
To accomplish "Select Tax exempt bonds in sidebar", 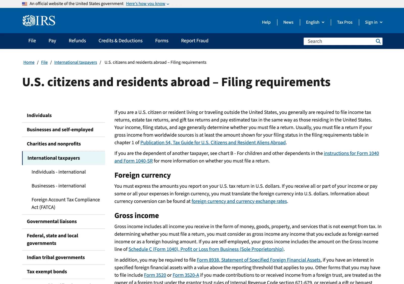I will pos(64,272).
